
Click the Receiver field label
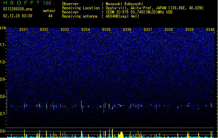[x=70, y=12]
